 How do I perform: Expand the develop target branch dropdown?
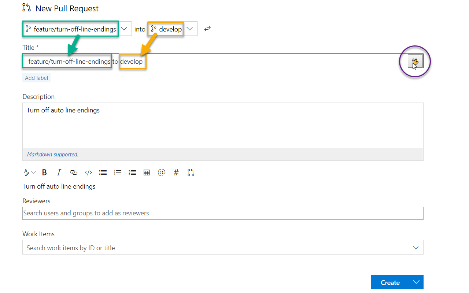(x=190, y=28)
